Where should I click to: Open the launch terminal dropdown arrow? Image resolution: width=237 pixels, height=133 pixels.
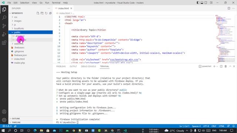point(217,66)
